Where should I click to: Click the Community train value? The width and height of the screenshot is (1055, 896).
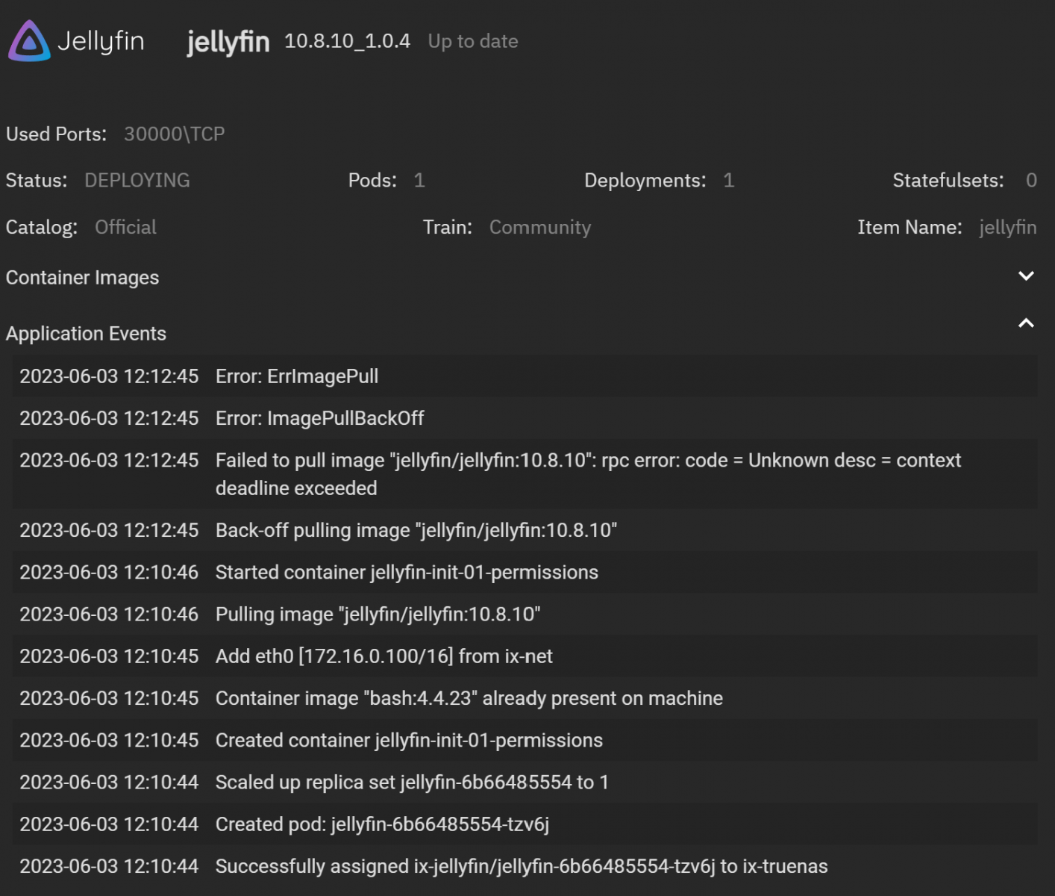[540, 227]
